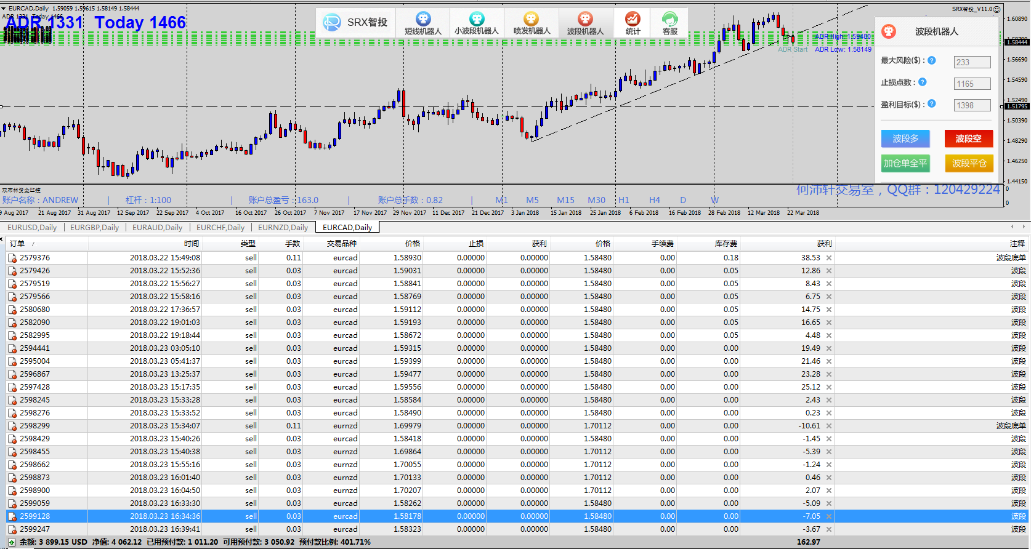1031x549 pixels.
Task: Focus the 止损点数 input field showing 1165
Action: (972, 84)
